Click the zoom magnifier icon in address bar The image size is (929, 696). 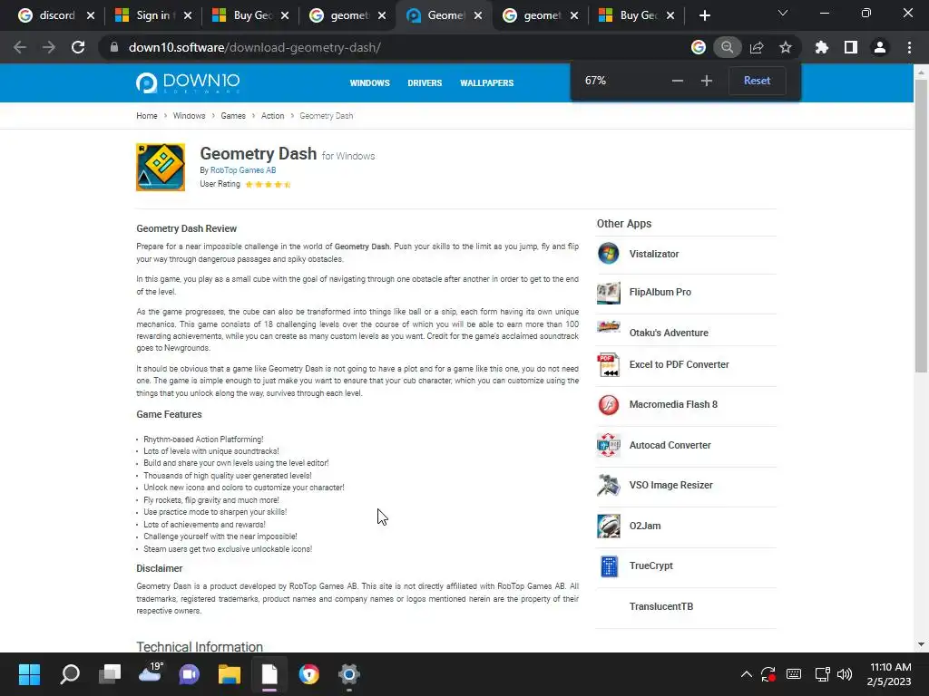pyautogui.click(x=727, y=47)
